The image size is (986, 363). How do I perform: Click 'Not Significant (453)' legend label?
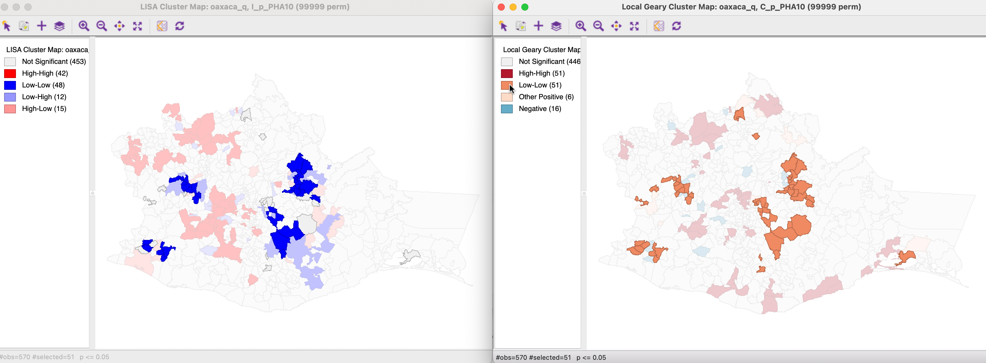pos(54,62)
